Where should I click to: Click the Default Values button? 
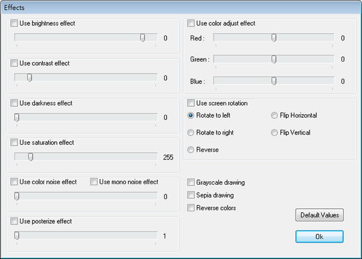tap(320, 215)
